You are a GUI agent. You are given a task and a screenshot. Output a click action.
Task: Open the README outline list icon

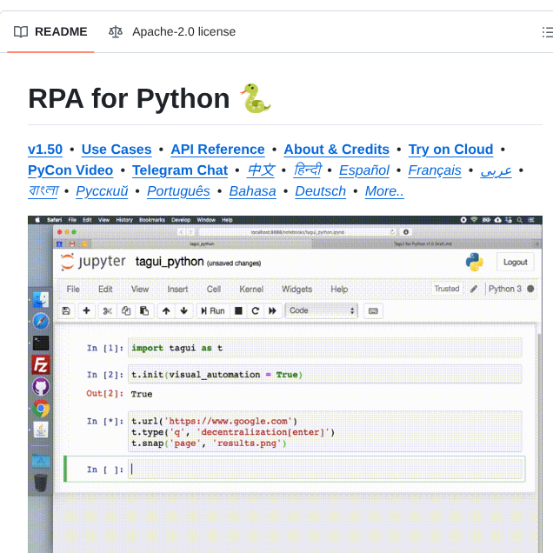tap(548, 32)
